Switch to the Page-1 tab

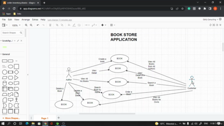[45, 118]
